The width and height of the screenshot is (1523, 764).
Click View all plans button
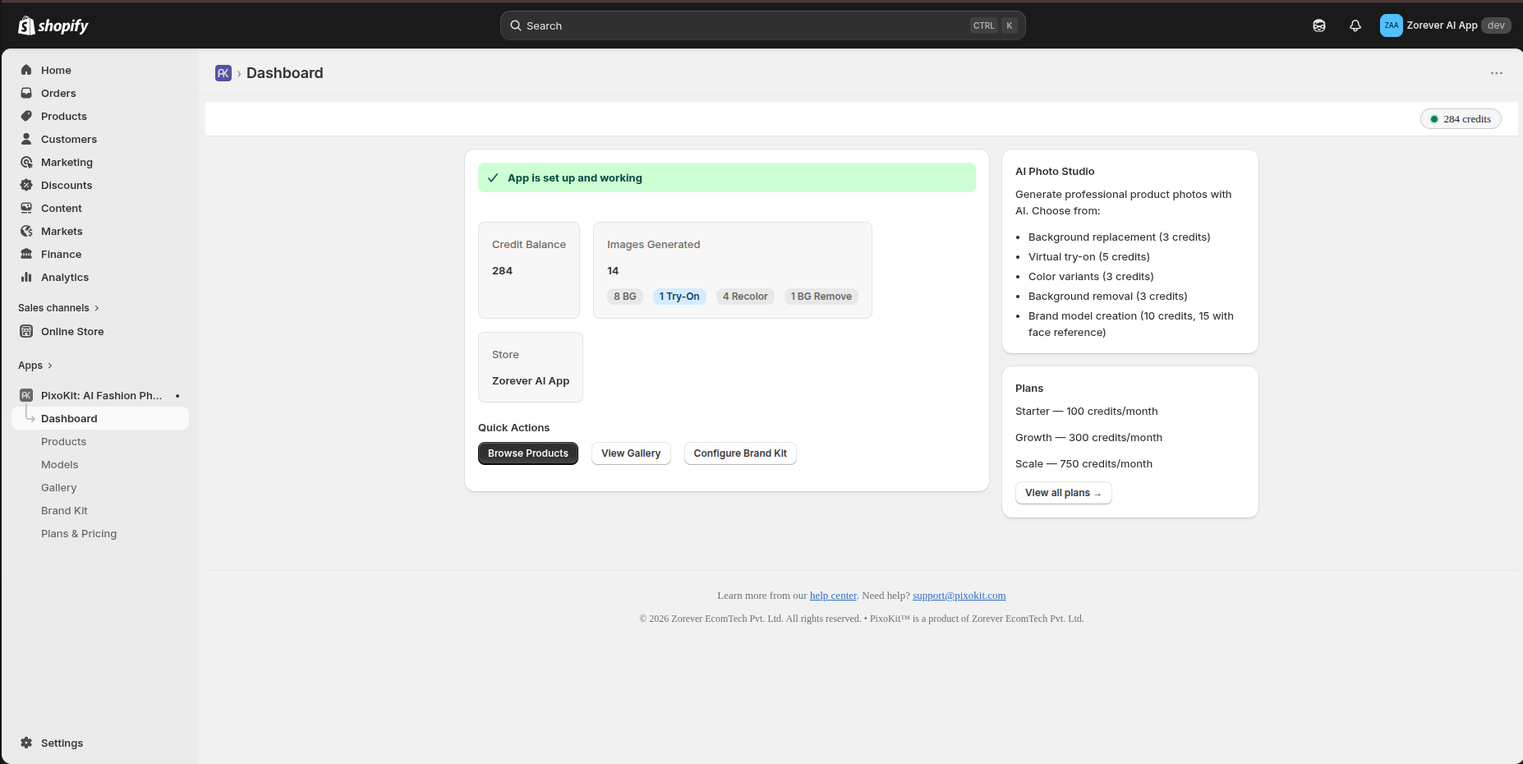click(x=1064, y=493)
